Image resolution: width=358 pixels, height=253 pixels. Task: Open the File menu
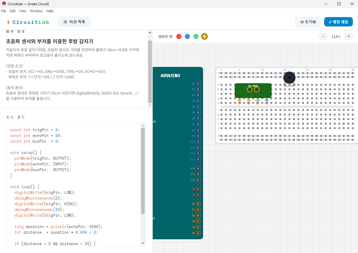coord(3,11)
